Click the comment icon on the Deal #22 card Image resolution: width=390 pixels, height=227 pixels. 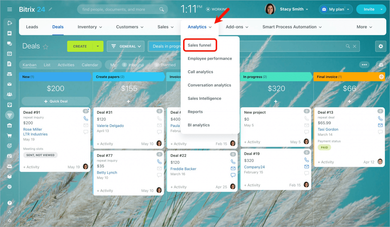(233, 175)
